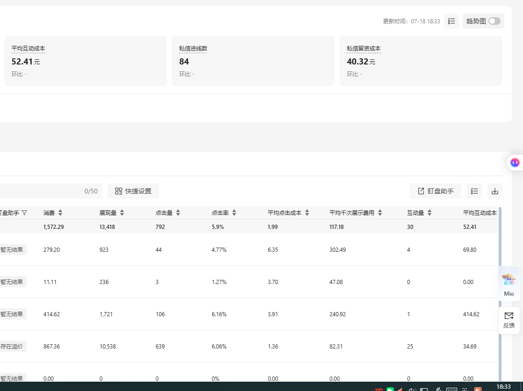Viewport: 523px width, 391px height.
Task: Download the table data via download icon
Action: click(x=495, y=191)
